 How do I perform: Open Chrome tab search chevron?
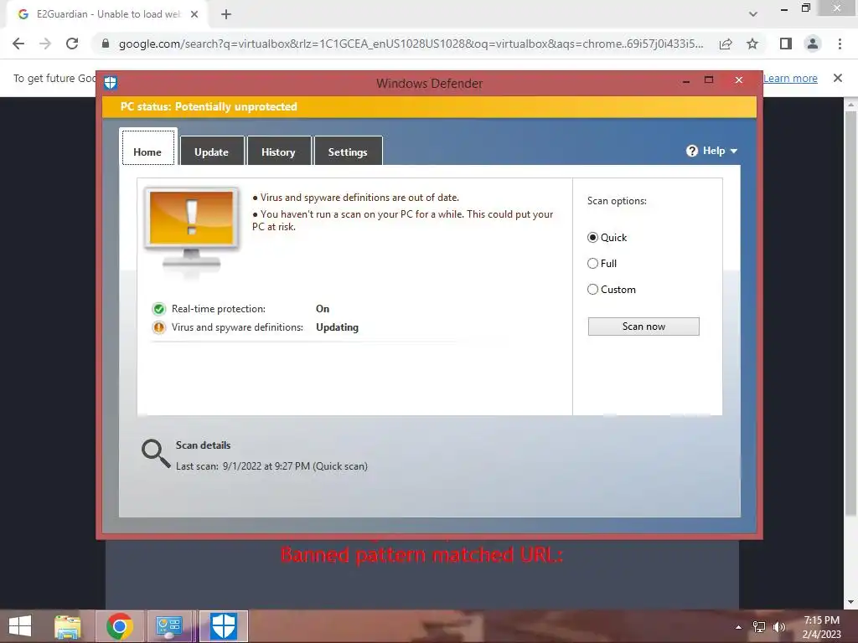753,14
